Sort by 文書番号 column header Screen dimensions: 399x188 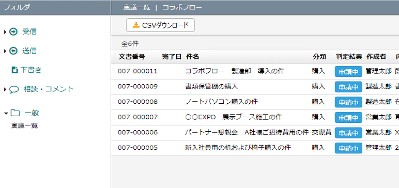(132, 57)
